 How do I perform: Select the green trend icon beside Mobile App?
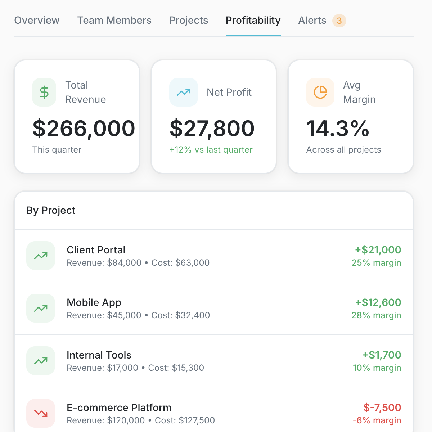[x=40, y=308]
